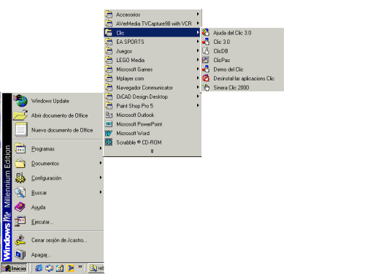Start ClicPac from the submenu
The height and width of the screenshot is (274, 365).
click(242, 60)
